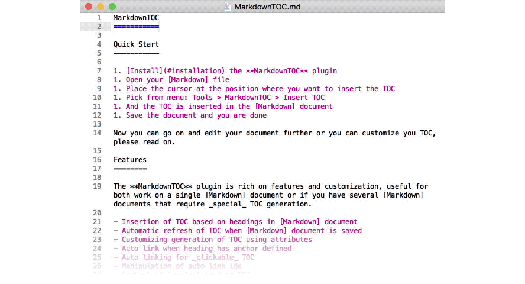Place cursor on the equals underline of line 2
Viewport: 525px width, 284px height.
[x=136, y=27]
